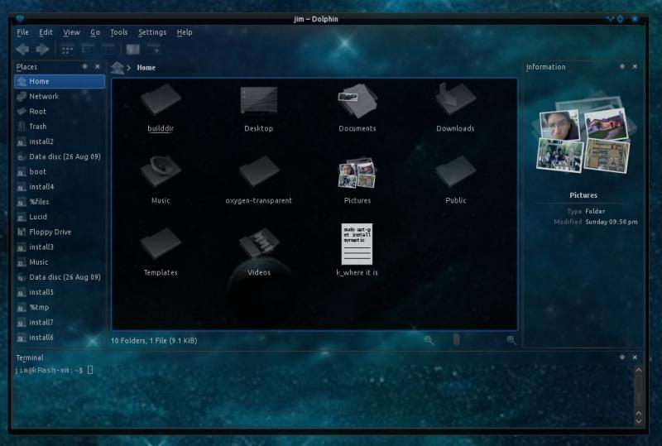The height and width of the screenshot is (446, 662).
Task: Click the zoom out magnifier icon
Action: click(x=429, y=340)
